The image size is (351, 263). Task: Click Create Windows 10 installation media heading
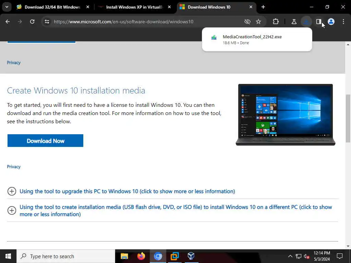[x=76, y=90]
